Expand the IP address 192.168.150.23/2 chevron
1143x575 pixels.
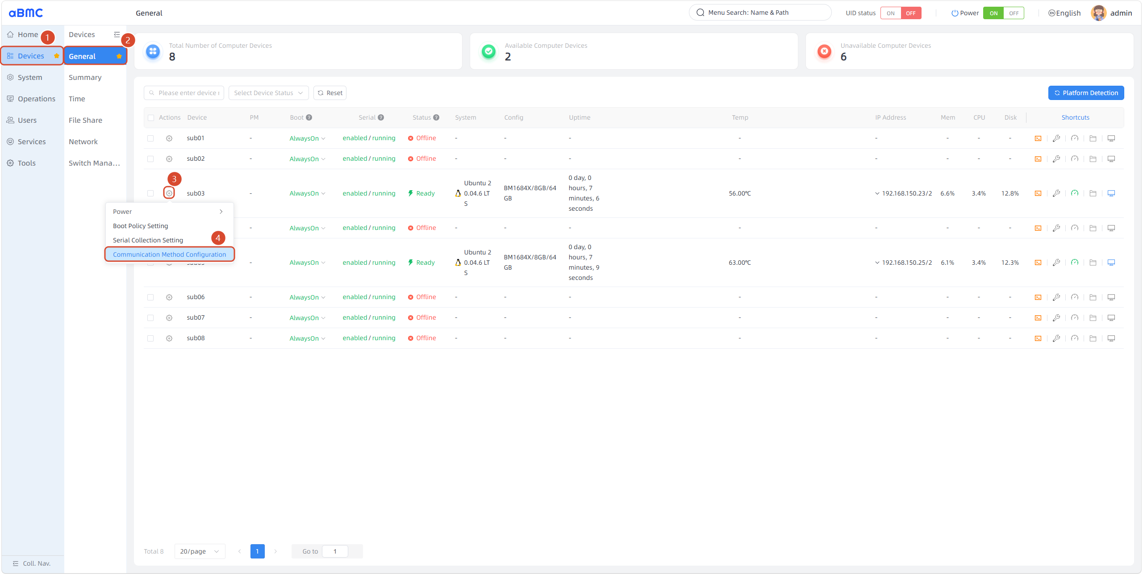877,193
